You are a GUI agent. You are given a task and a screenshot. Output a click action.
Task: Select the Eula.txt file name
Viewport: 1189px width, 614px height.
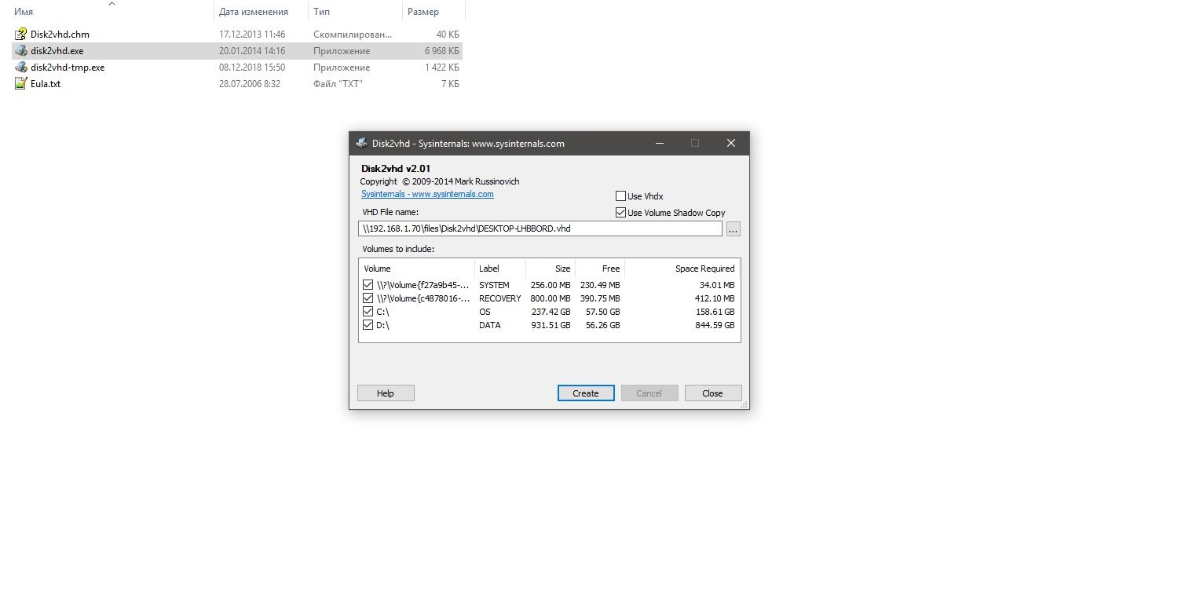click(x=46, y=84)
